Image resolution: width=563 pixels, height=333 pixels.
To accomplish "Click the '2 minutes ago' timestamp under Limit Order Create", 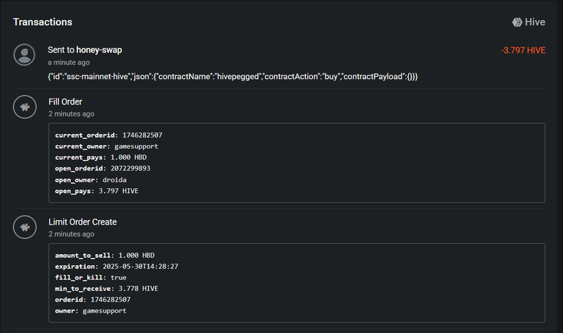I will point(71,234).
